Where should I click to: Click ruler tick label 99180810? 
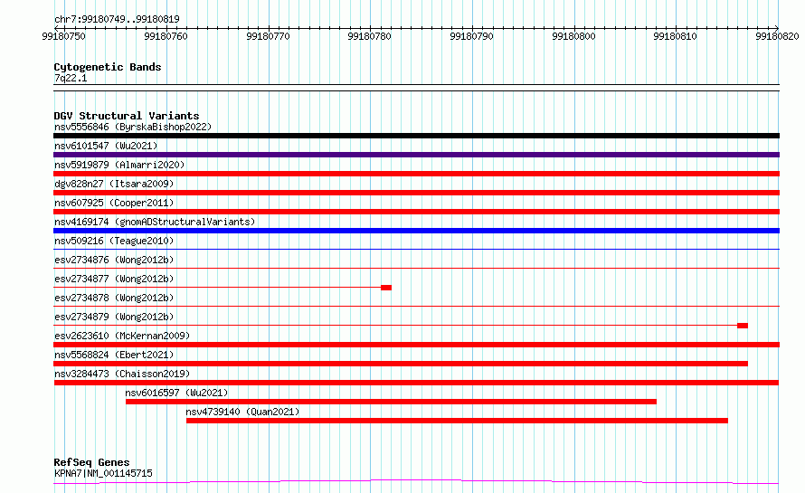pyautogui.click(x=676, y=36)
